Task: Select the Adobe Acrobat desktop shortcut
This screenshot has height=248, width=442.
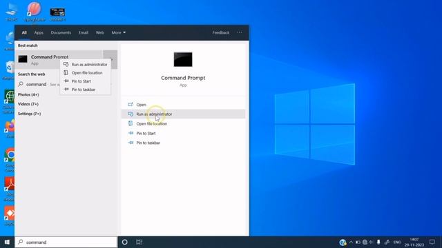Action: click(x=9, y=188)
